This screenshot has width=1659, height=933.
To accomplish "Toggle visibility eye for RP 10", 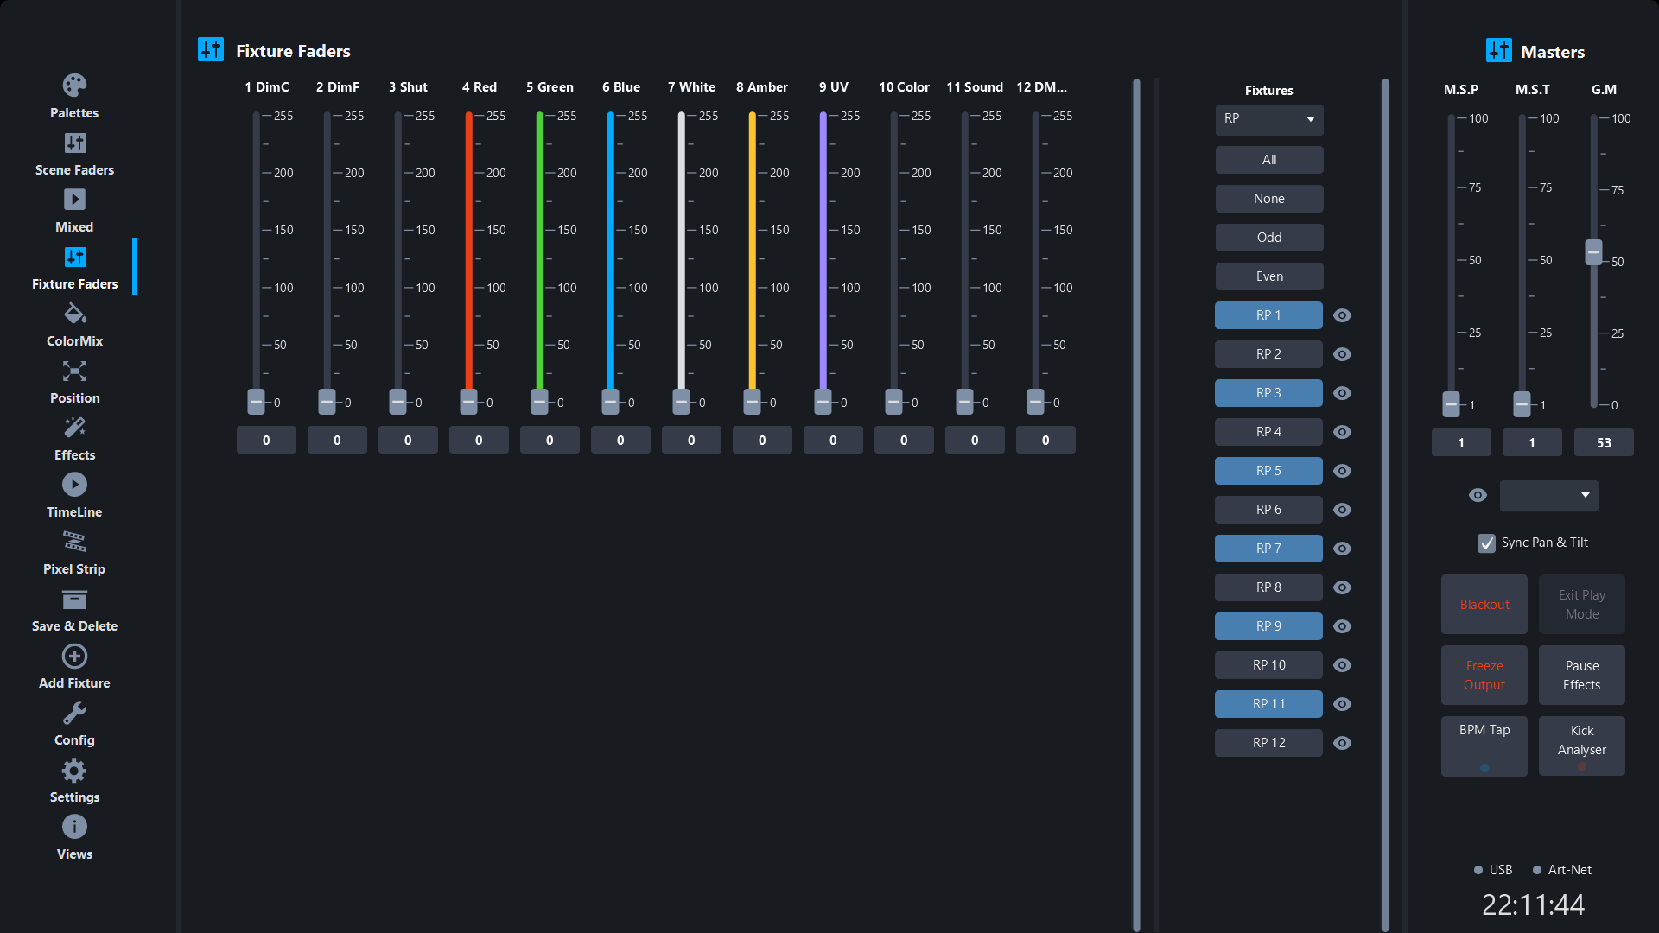I will click(1342, 665).
